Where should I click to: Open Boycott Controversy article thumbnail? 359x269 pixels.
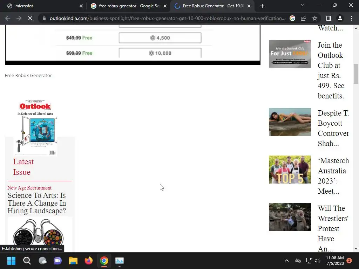(x=290, y=122)
